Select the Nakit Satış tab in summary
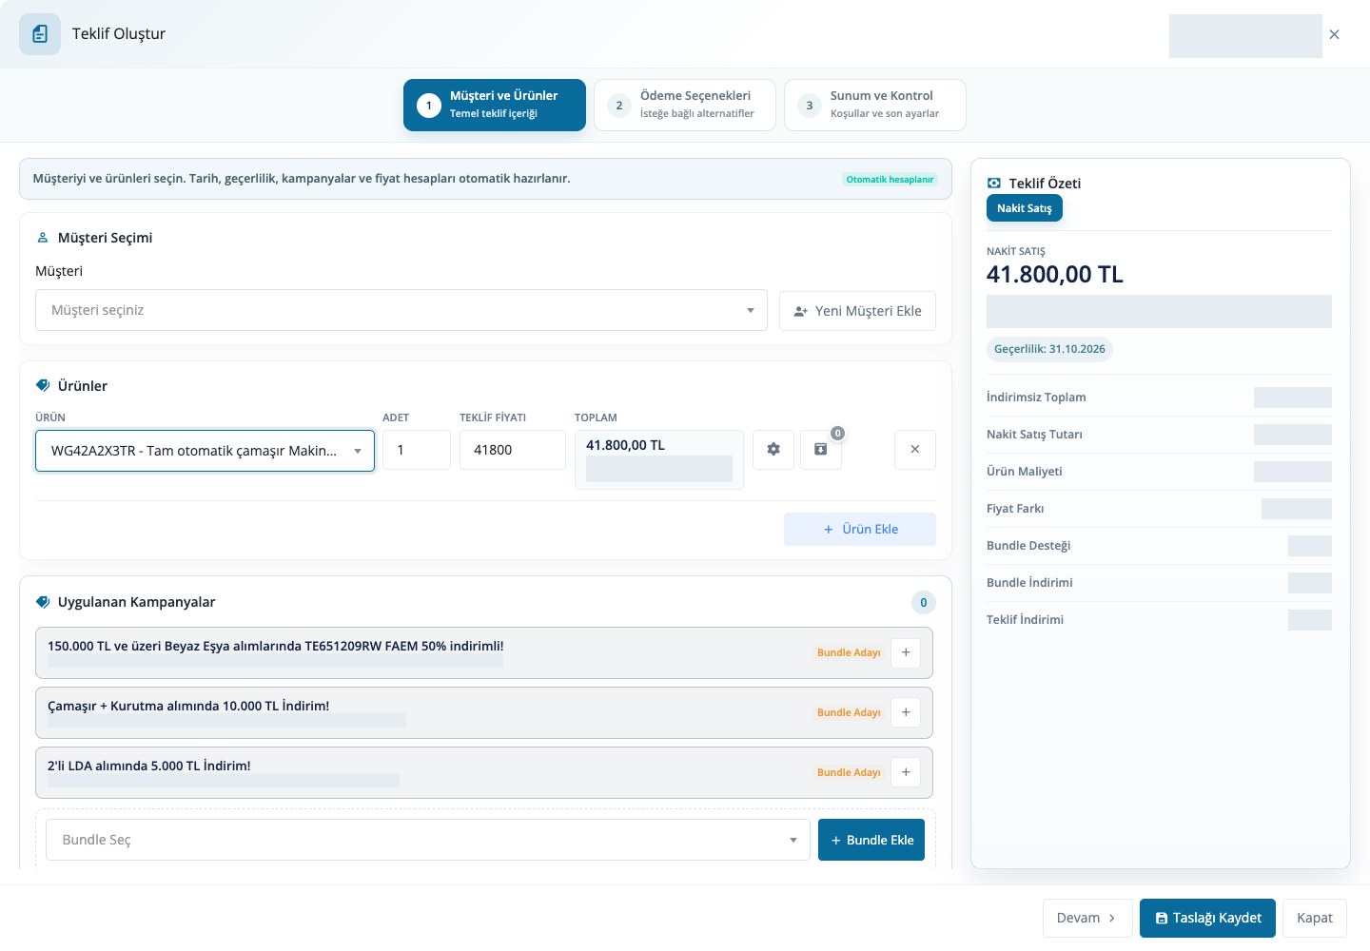 [x=1025, y=208]
